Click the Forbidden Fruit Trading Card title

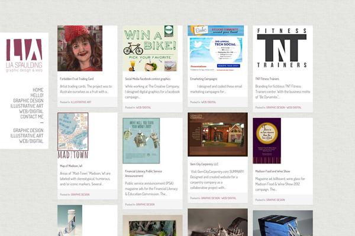76,79
